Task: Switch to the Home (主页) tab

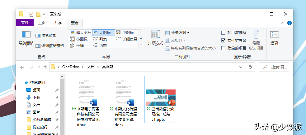Action: [x=42, y=23]
